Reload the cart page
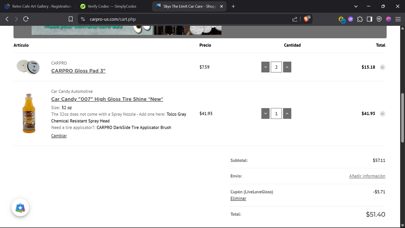The height and width of the screenshot is (228, 405). (26, 19)
